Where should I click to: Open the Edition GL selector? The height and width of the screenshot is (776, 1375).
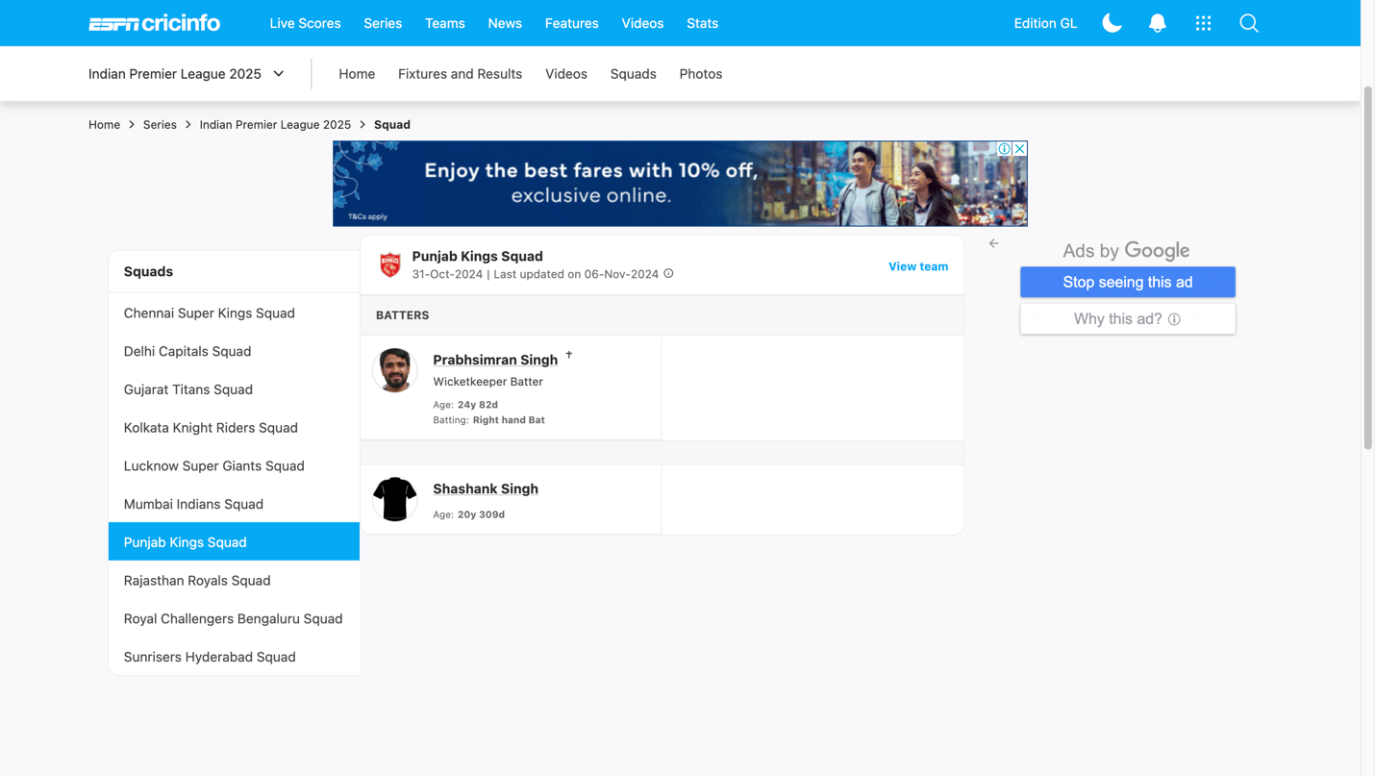coord(1044,23)
